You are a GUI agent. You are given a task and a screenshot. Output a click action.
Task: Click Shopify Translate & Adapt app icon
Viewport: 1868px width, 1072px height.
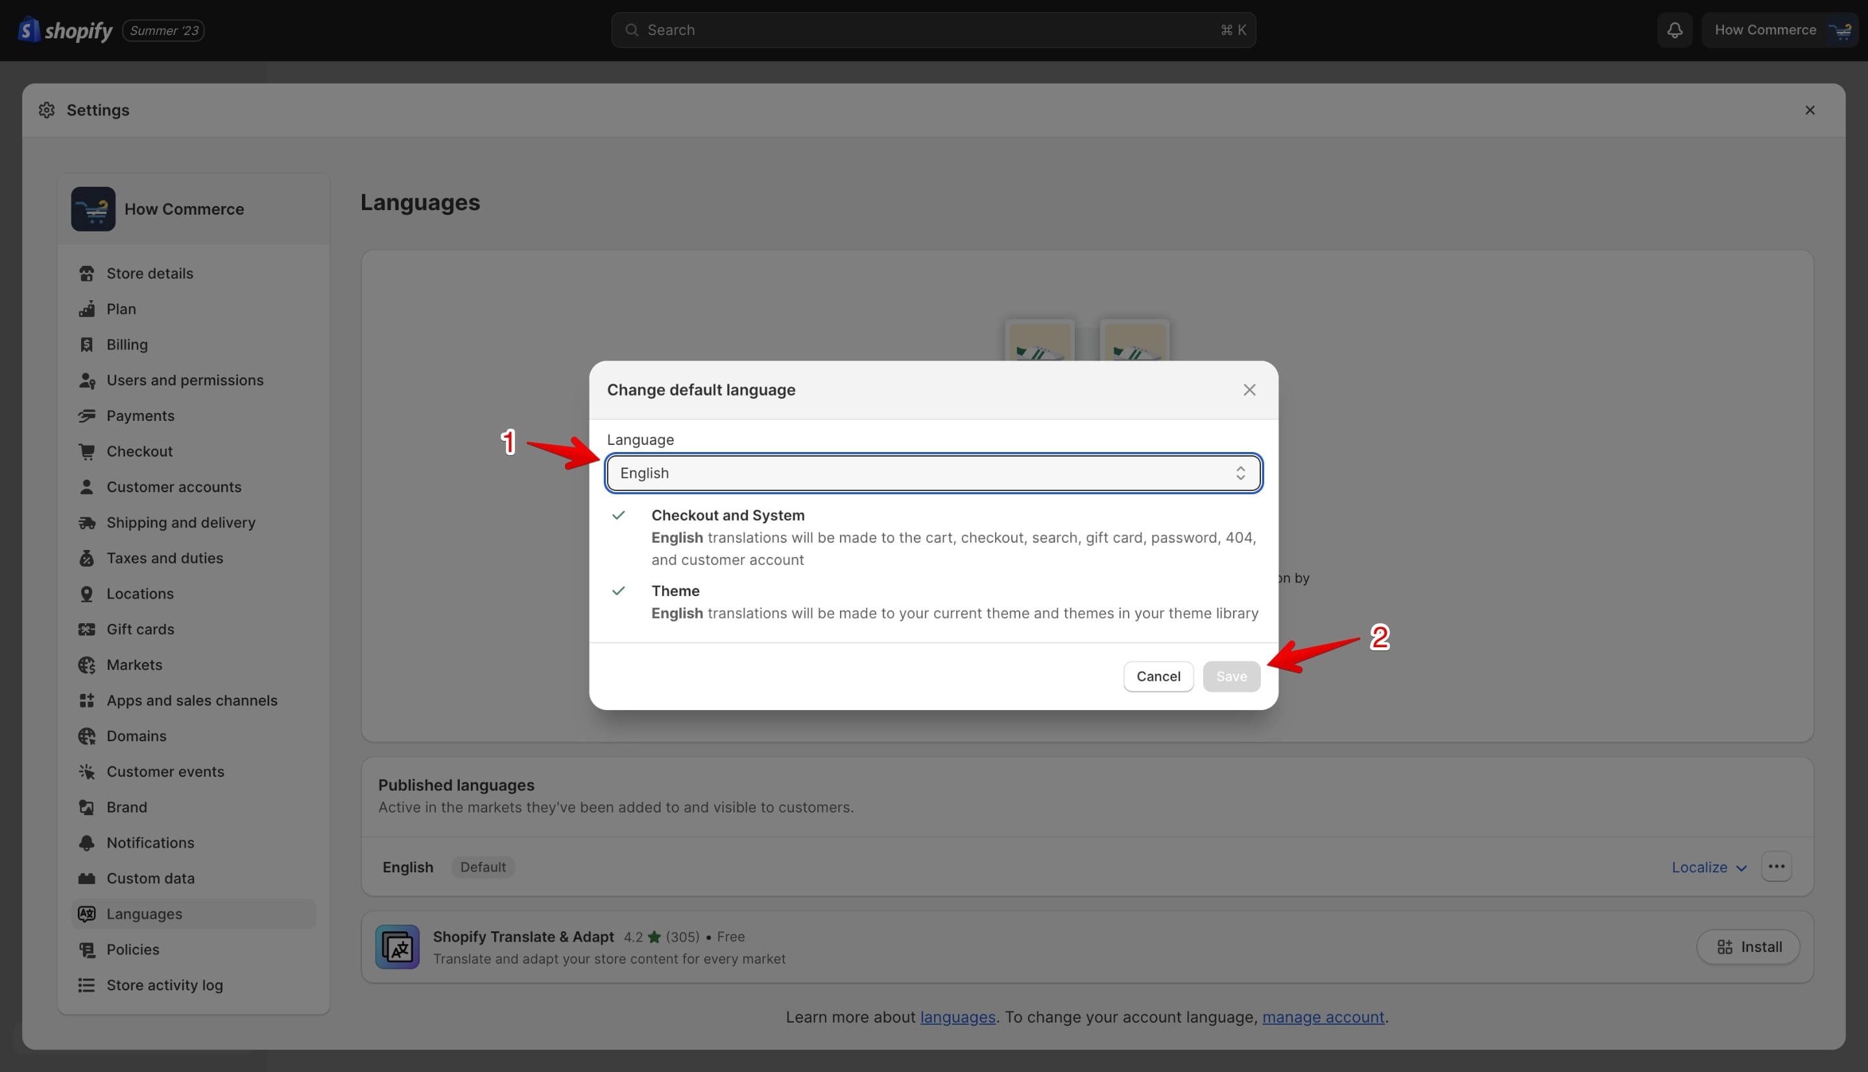click(398, 947)
